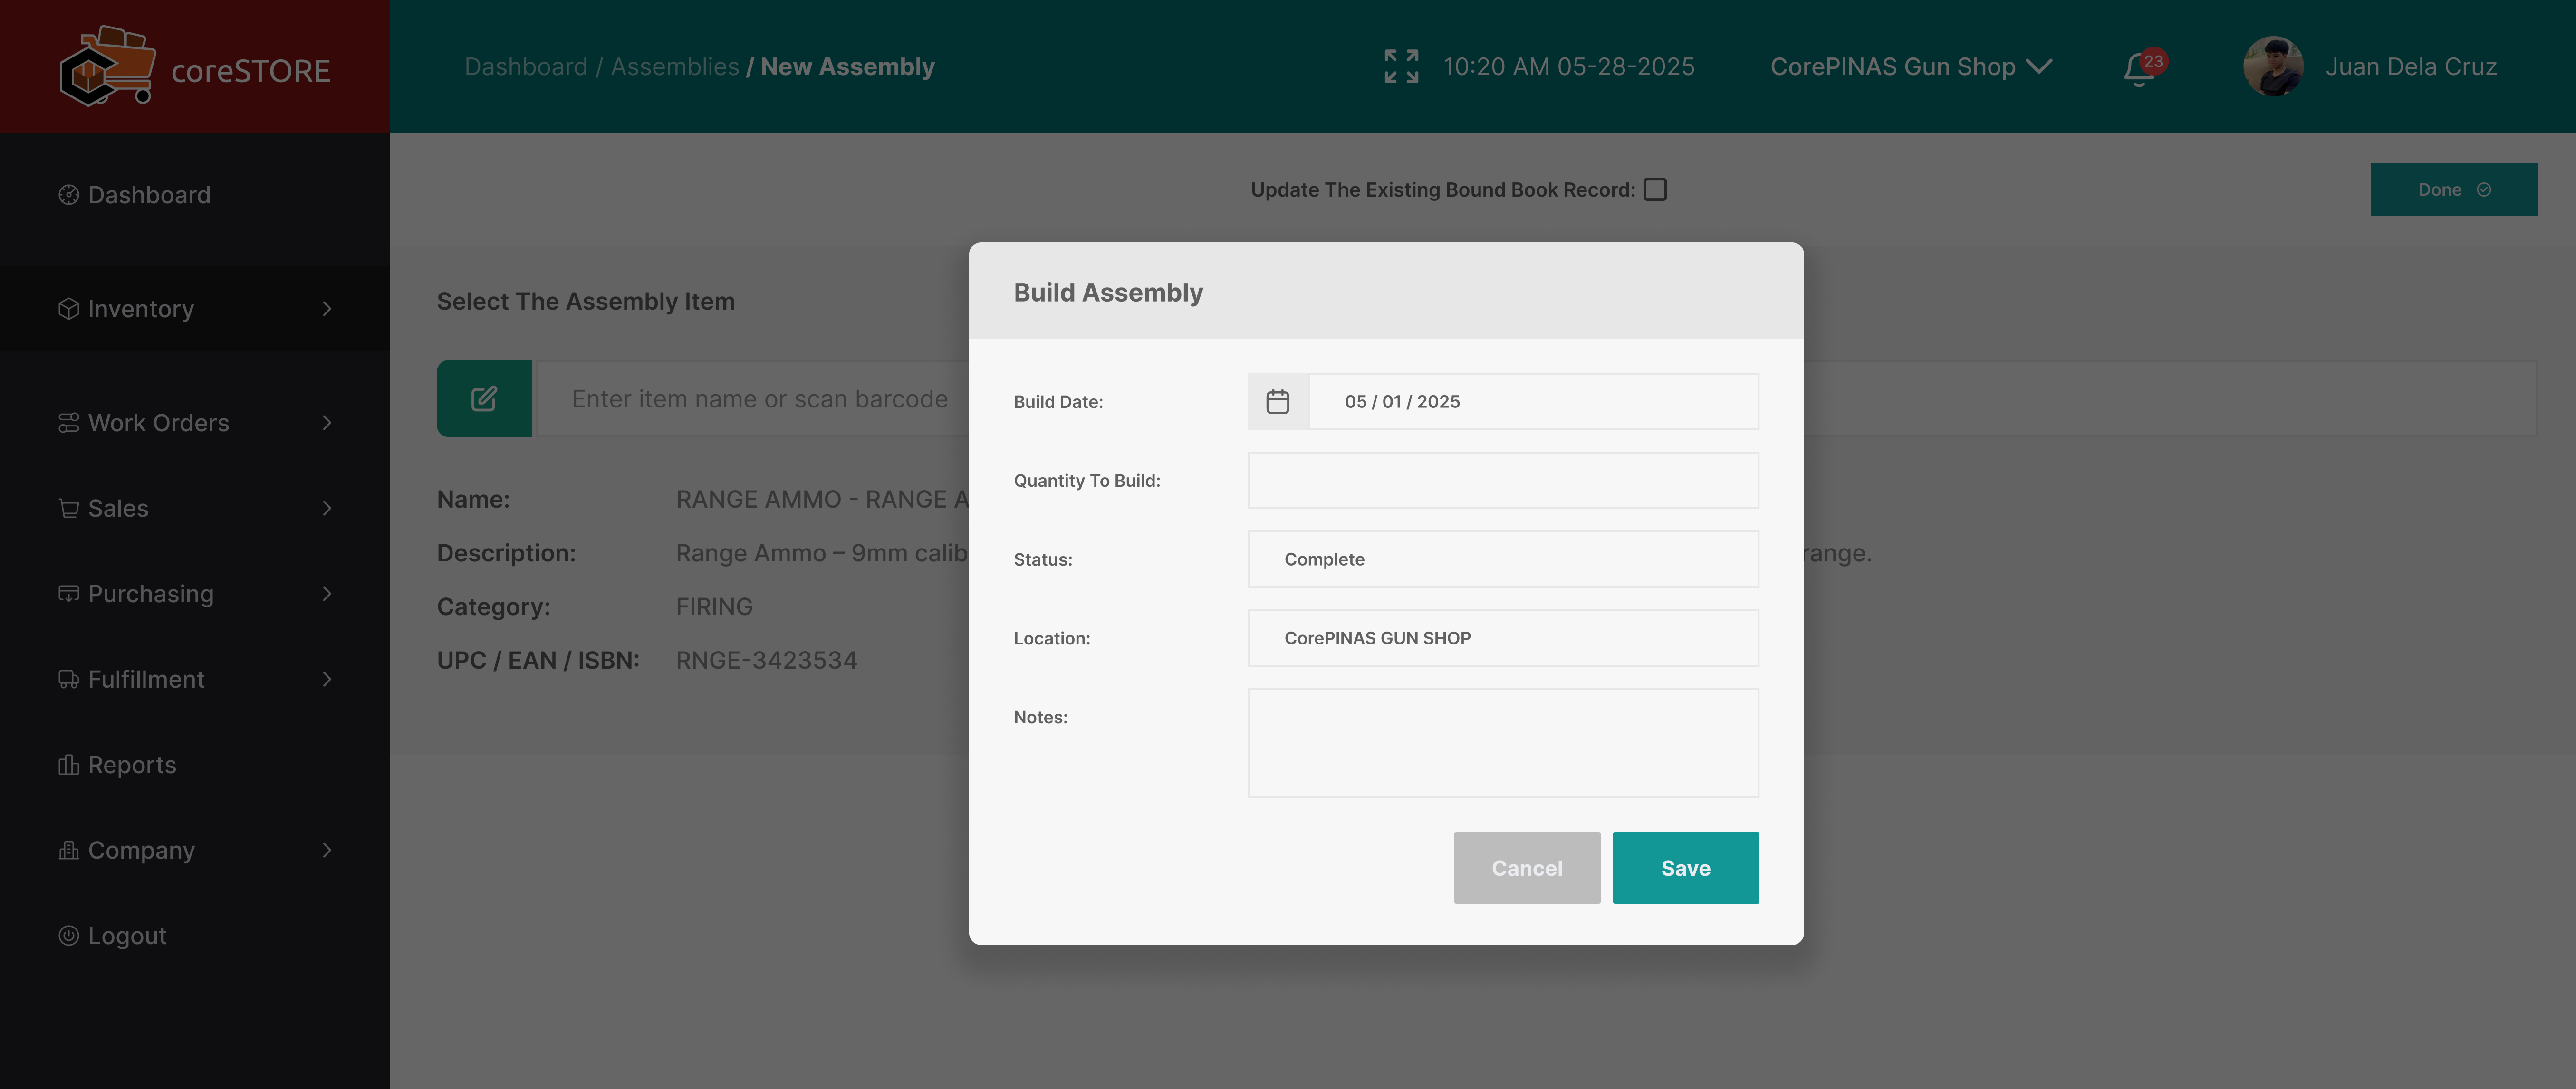Open the CorePINAS Gun Shop store dropdown
Screen dimensions: 2576x1089
1911,67
